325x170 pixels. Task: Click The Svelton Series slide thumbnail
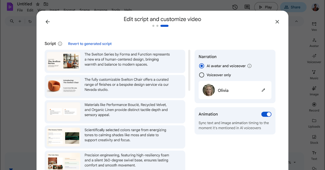[x=64, y=61]
